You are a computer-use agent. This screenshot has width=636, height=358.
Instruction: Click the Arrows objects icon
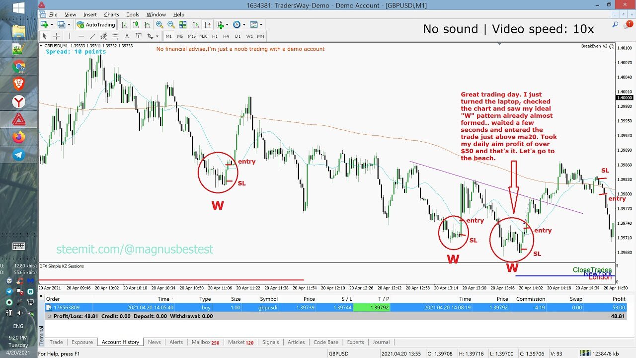click(150, 36)
